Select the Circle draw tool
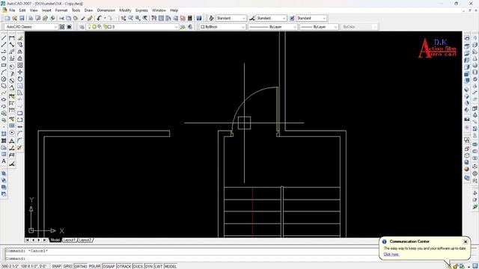 [4, 79]
